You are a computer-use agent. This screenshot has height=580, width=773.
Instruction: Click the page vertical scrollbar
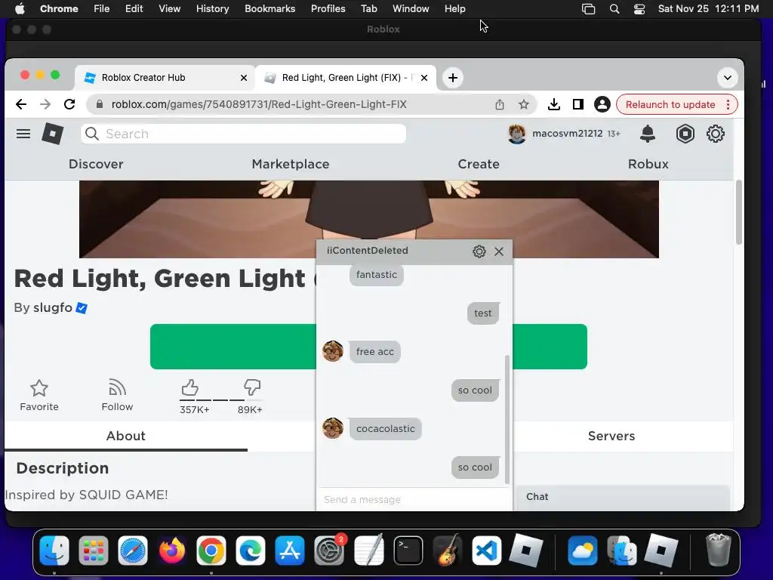click(738, 212)
